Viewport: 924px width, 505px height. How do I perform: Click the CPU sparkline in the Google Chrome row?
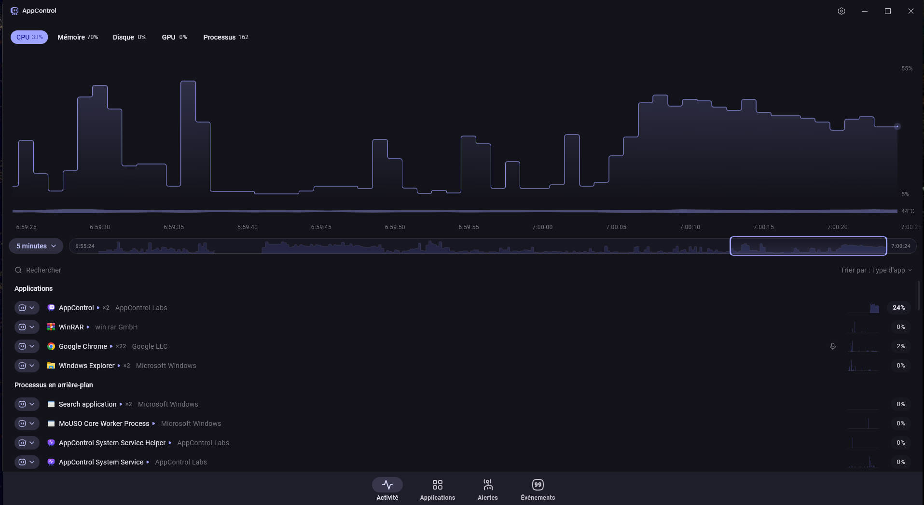click(864, 346)
